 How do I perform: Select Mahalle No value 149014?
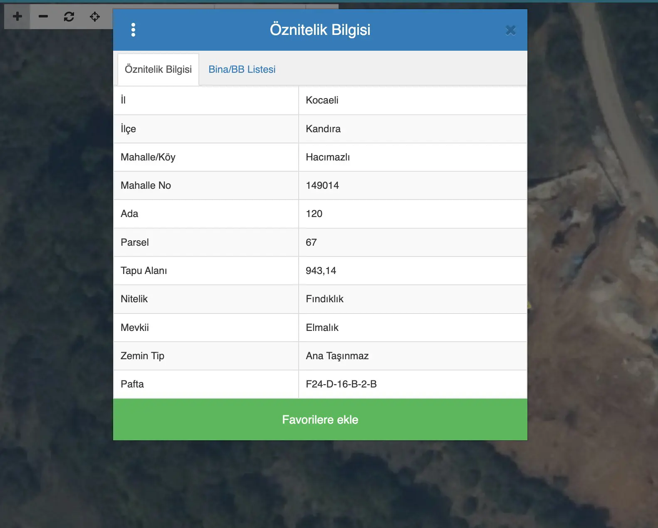pos(413,185)
